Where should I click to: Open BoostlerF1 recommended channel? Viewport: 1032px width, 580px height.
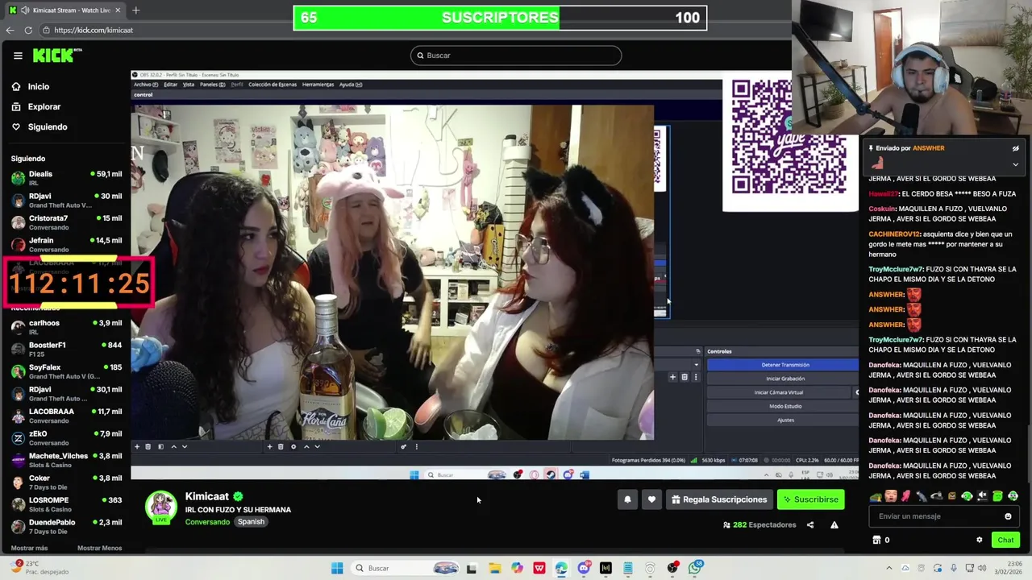tap(66, 349)
